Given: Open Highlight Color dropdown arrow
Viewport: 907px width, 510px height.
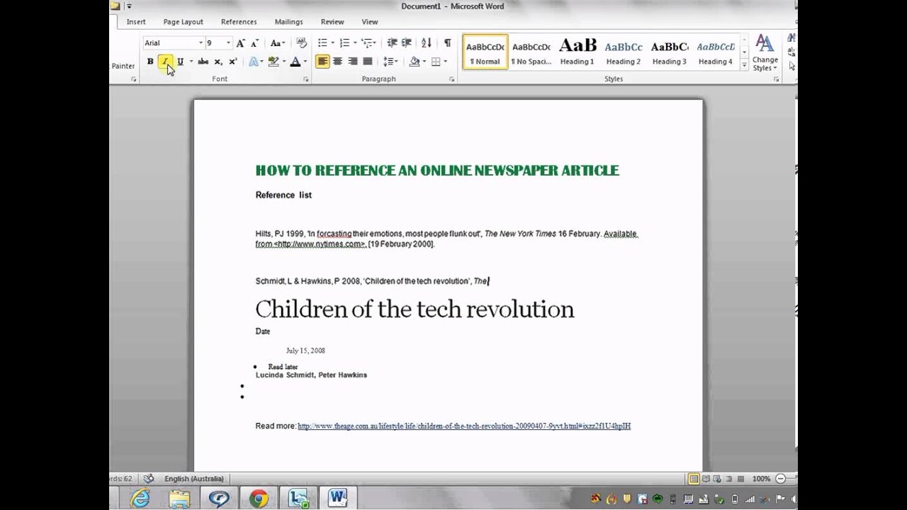Looking at the screenshot, I should coord(284,62).
